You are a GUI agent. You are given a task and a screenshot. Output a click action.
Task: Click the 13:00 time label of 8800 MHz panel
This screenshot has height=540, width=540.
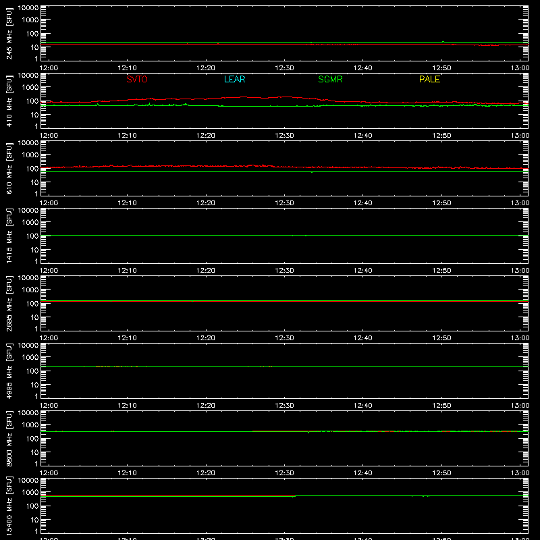pos(520,473)
